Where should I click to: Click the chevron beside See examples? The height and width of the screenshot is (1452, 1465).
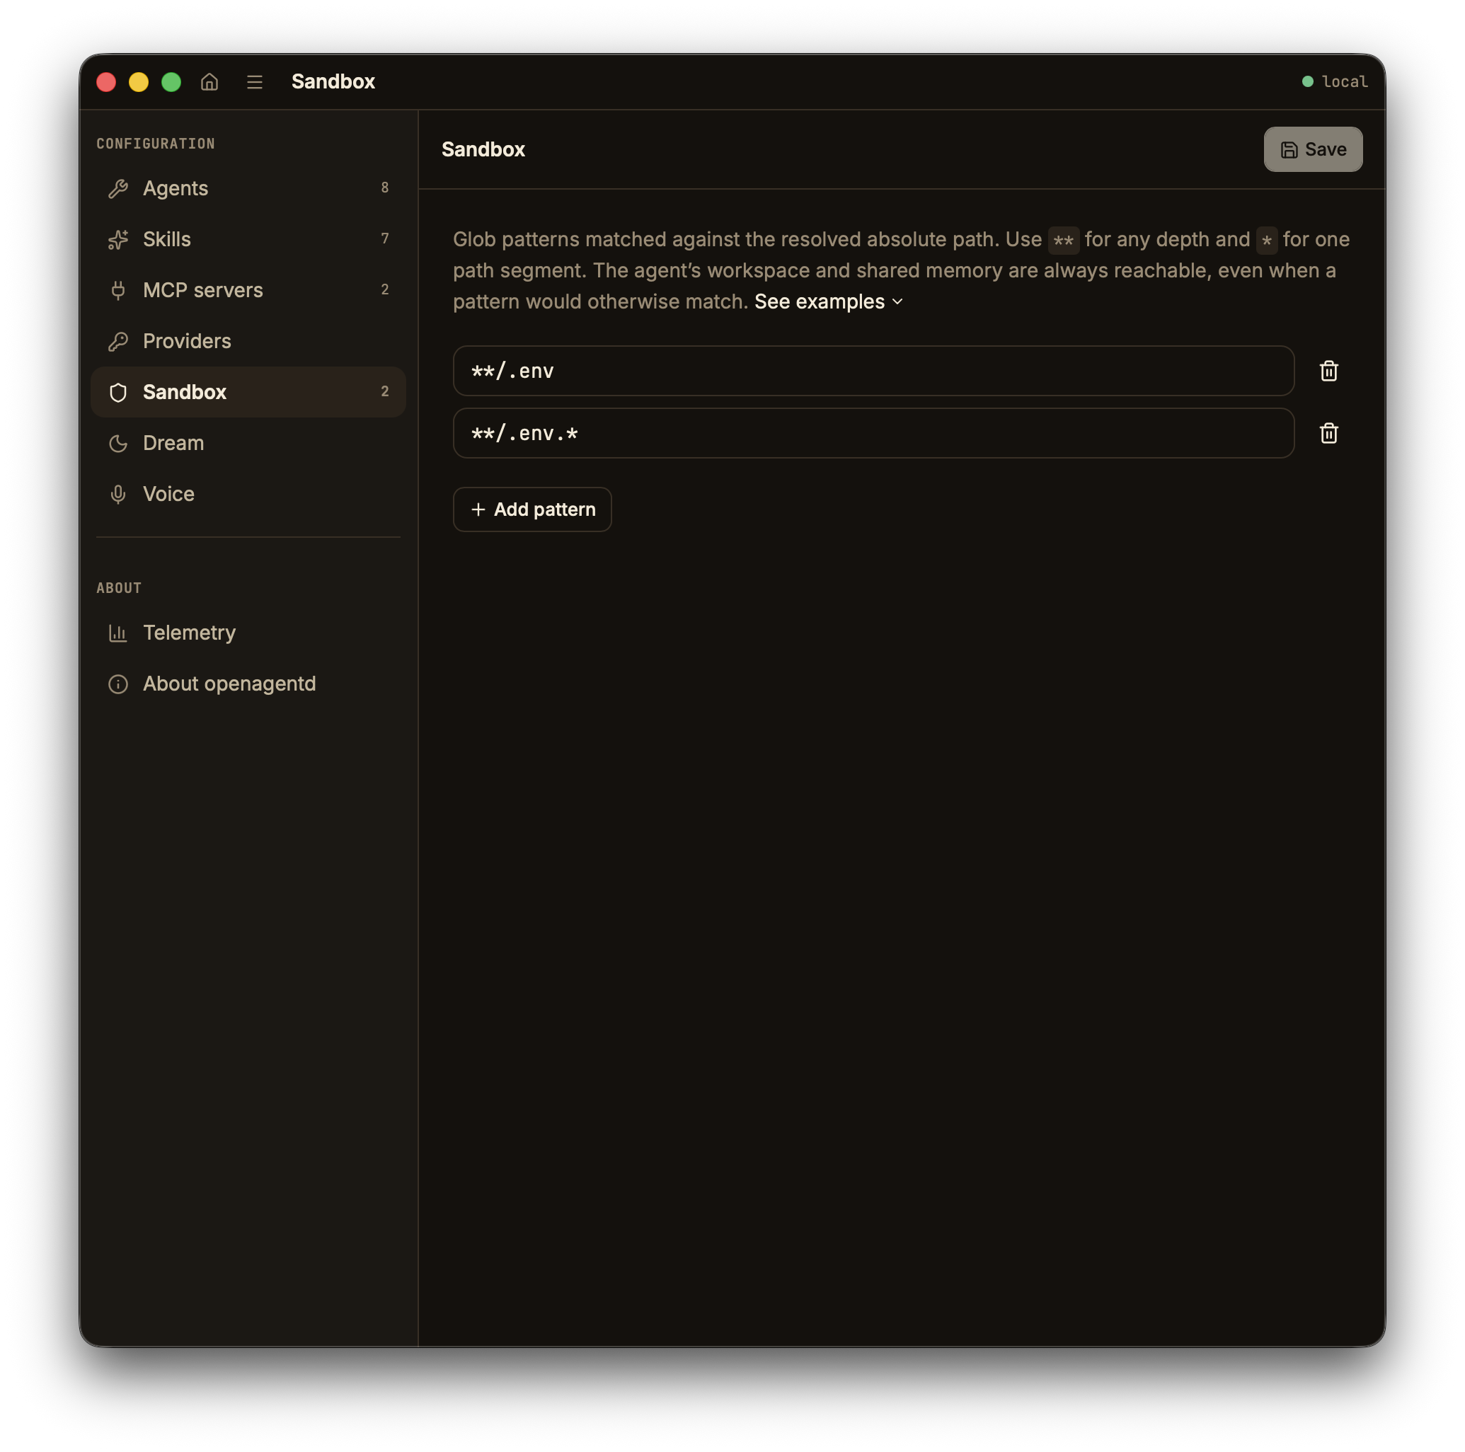(897, 301)
